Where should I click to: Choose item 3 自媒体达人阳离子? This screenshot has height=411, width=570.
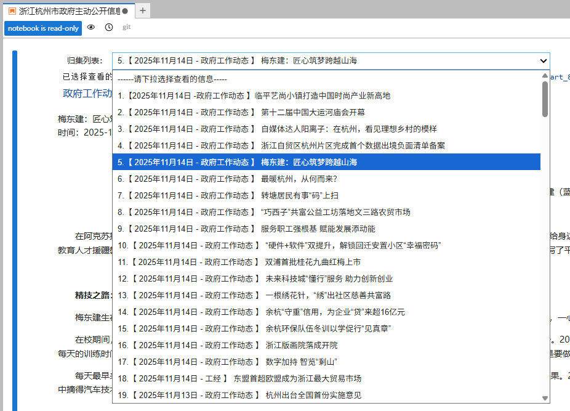click(x=326, y=129)
